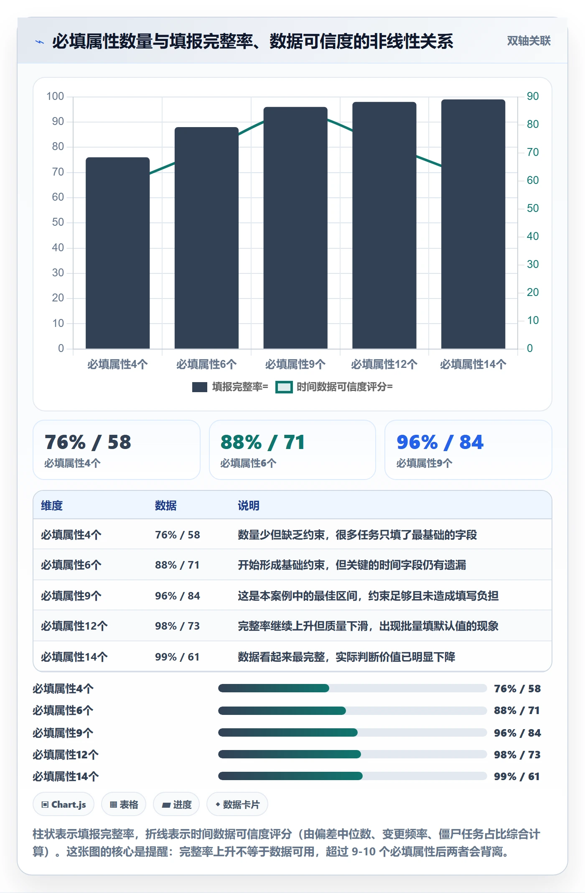
Task: Click the 维度 column header
Action: [x=52, y=505]
